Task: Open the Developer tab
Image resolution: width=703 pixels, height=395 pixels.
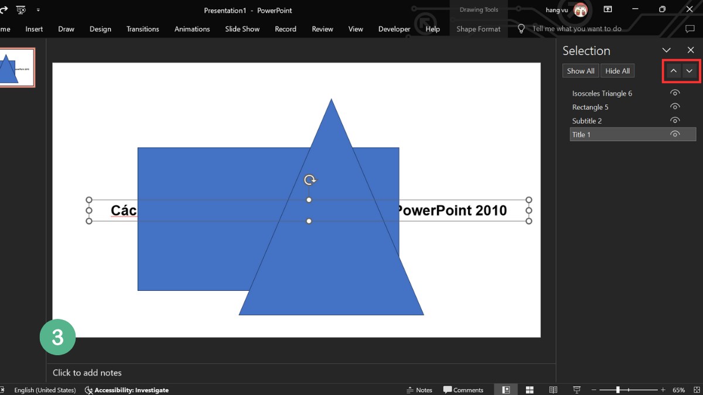Action: pyautogui.click(x=394, y=29)
